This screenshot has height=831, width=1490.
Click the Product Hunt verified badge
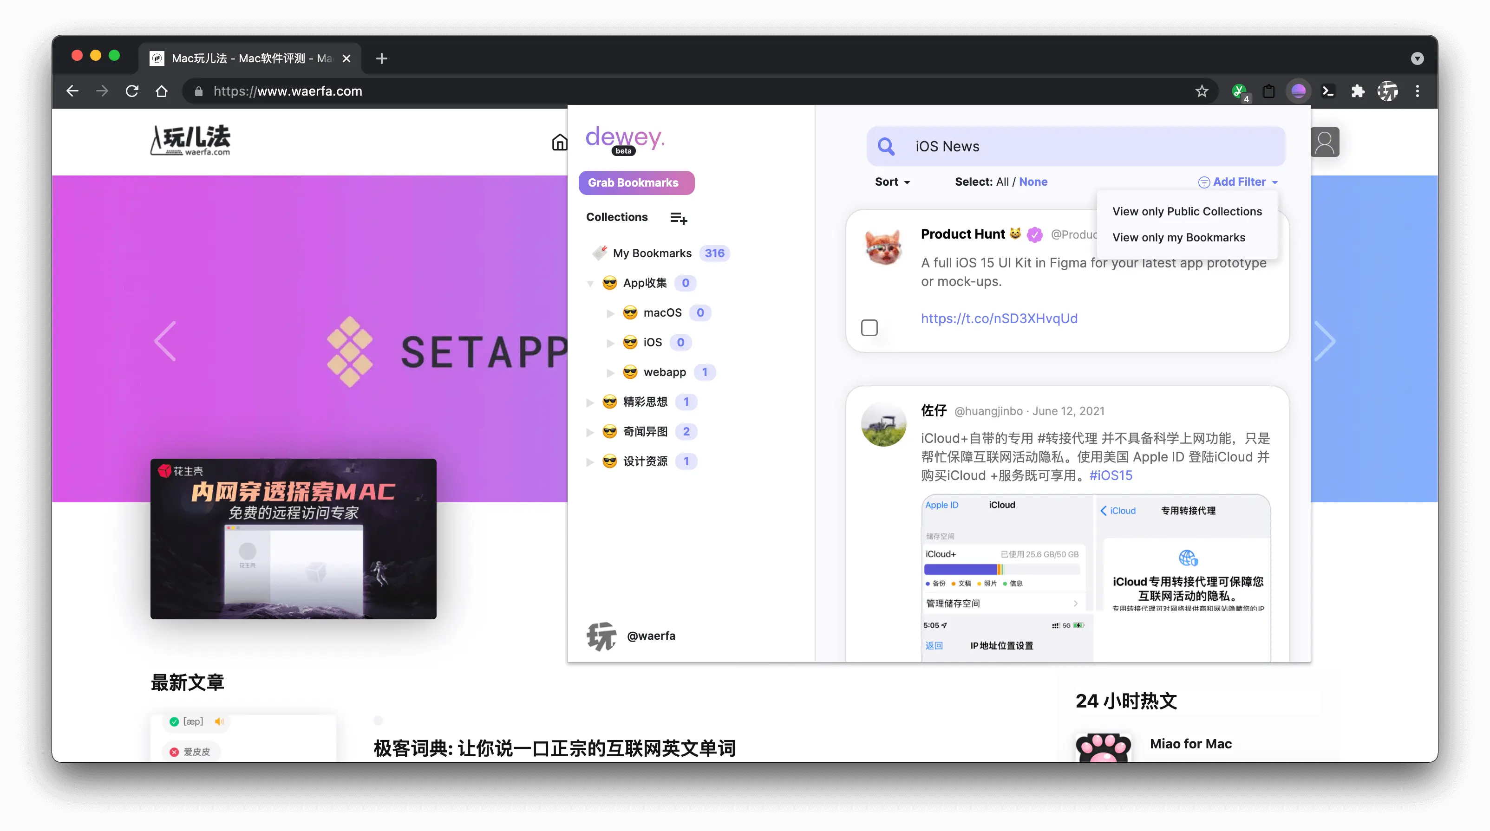pos(1034,235)
